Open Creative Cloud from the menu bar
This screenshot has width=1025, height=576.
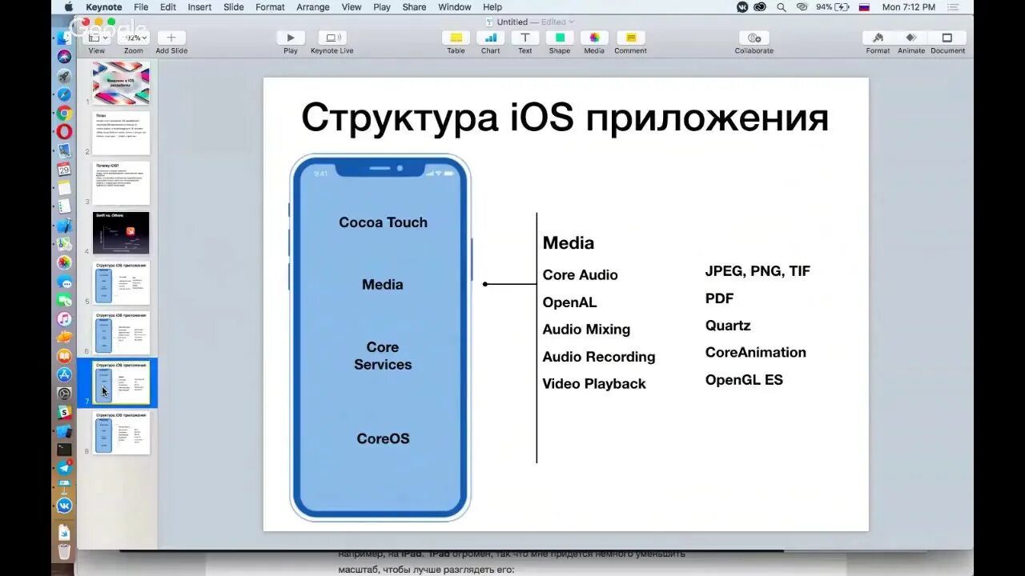pyautogui.click(x=760, y=7)
